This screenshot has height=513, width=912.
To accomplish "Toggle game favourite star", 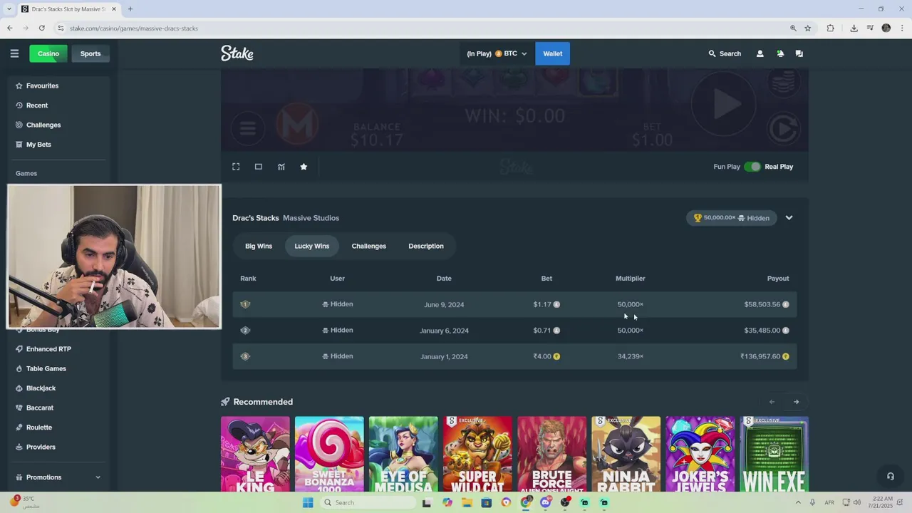I will pyautogui.click(x=304, y=167).
